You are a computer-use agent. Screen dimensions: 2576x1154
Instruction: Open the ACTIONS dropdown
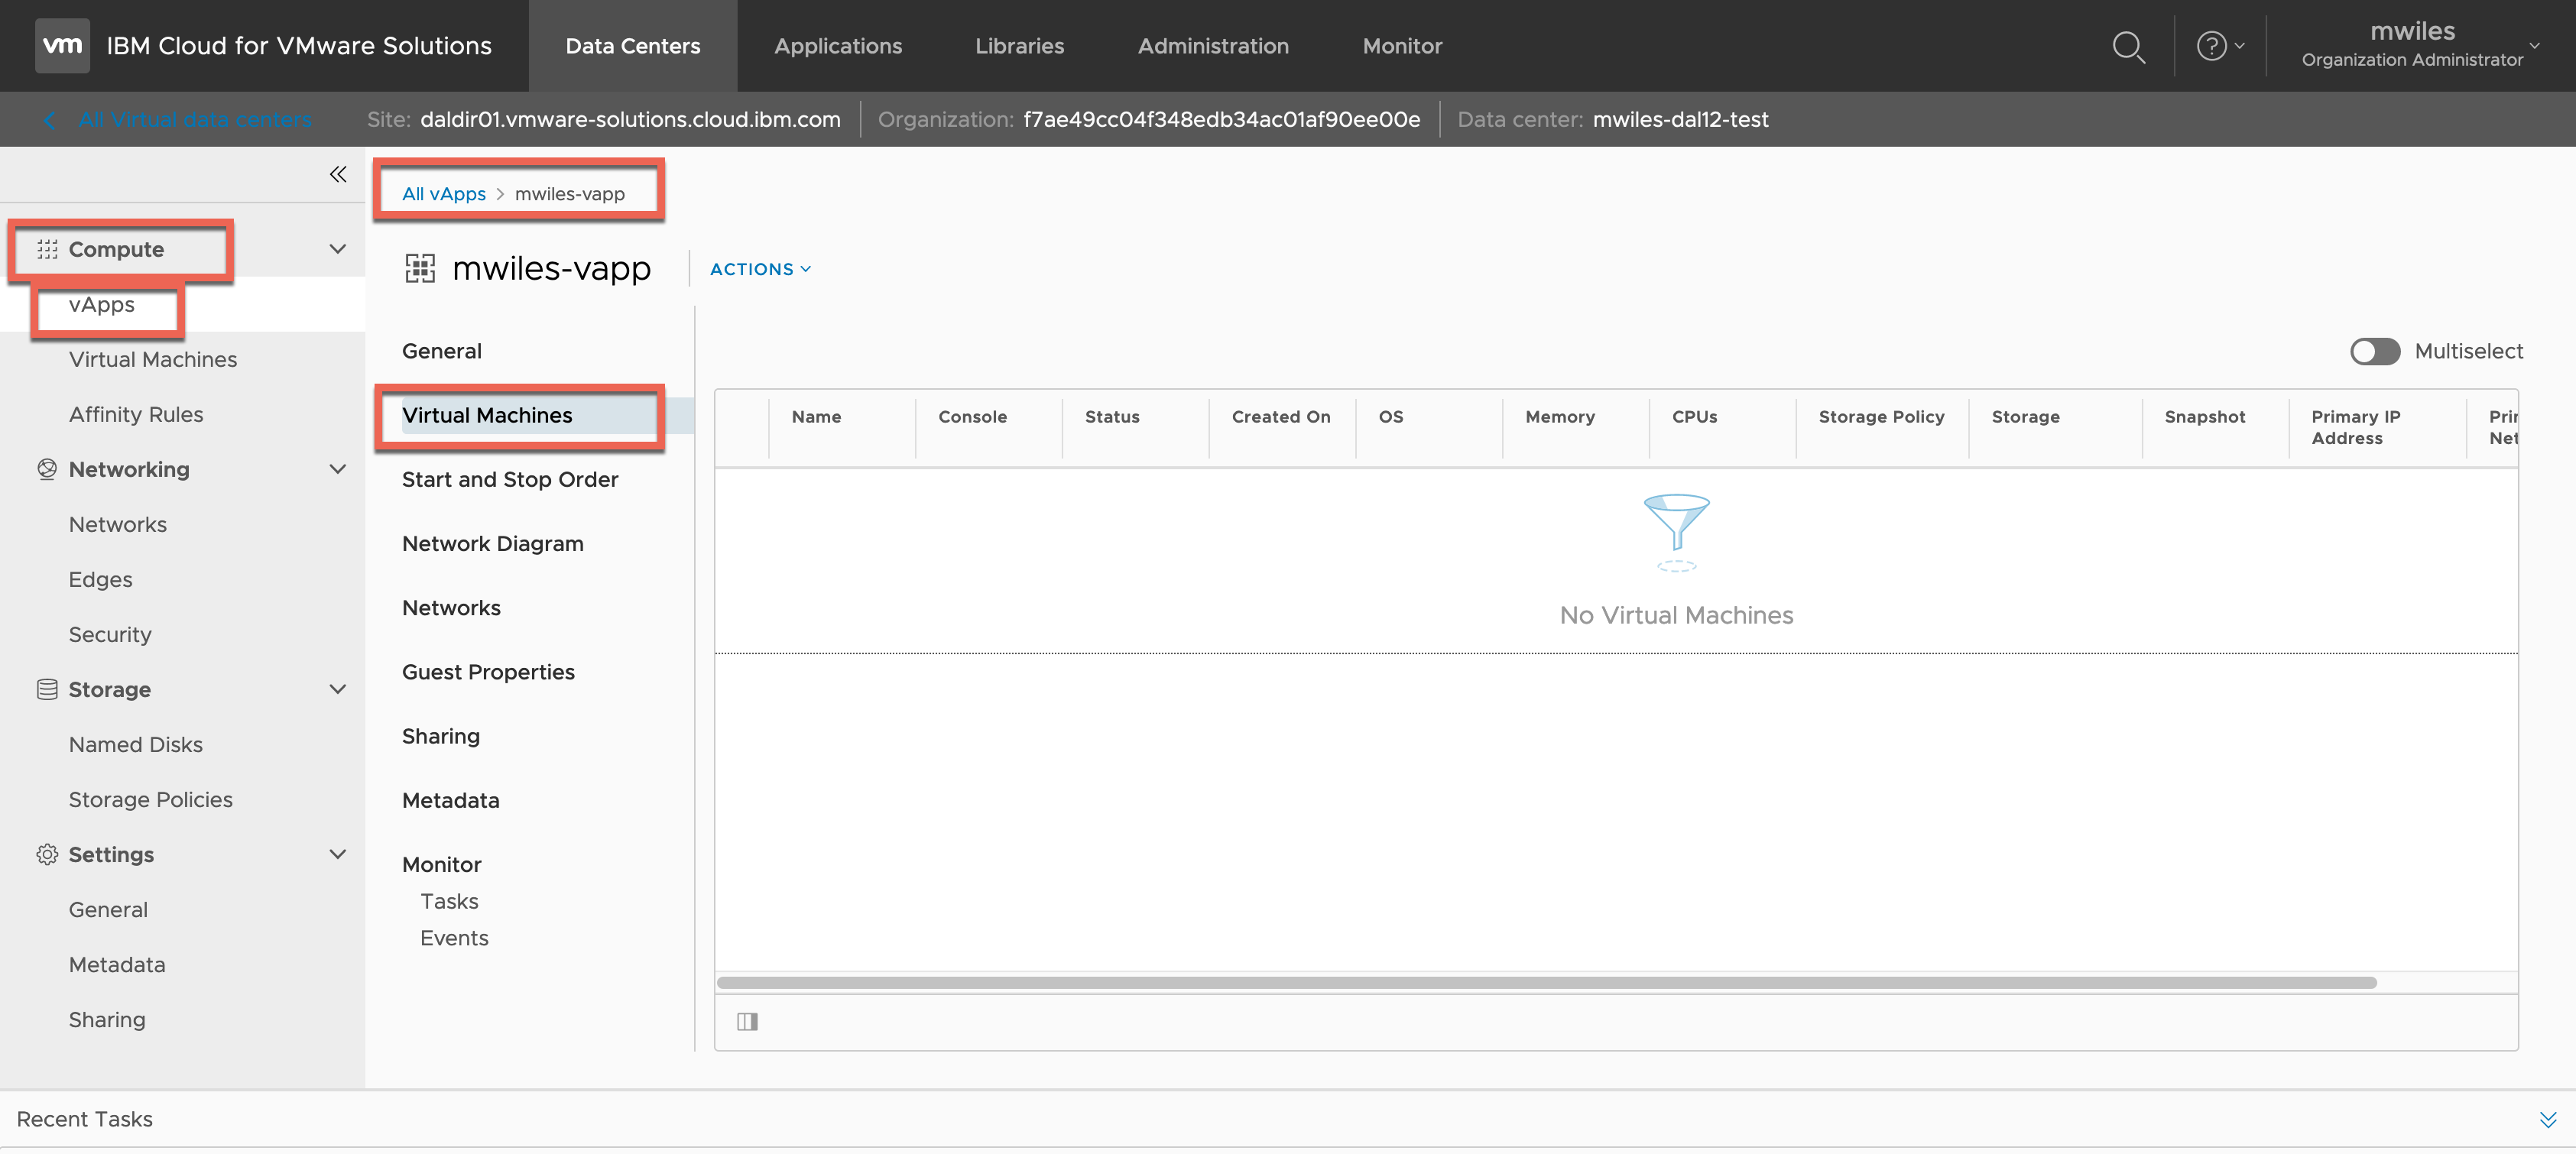[760, 269]
